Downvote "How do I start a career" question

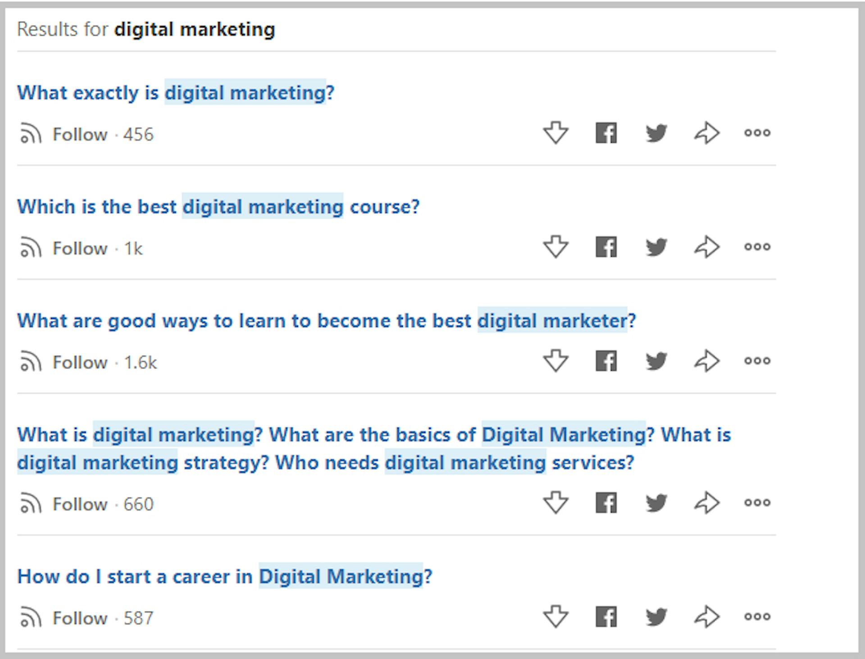[555, 616]
